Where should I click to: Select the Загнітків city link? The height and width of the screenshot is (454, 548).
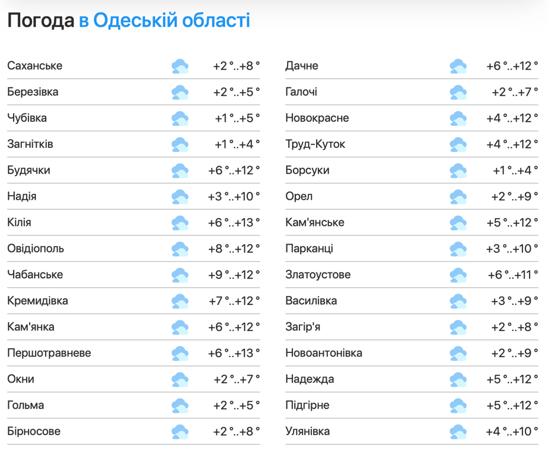[x=30, y=144]
